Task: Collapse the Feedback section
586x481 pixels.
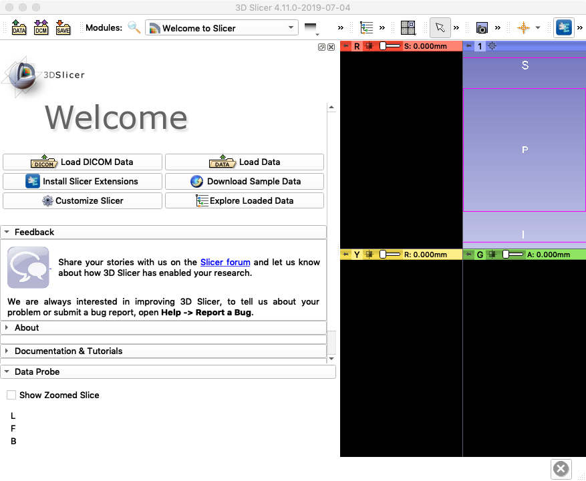Action: click(163, 232)
